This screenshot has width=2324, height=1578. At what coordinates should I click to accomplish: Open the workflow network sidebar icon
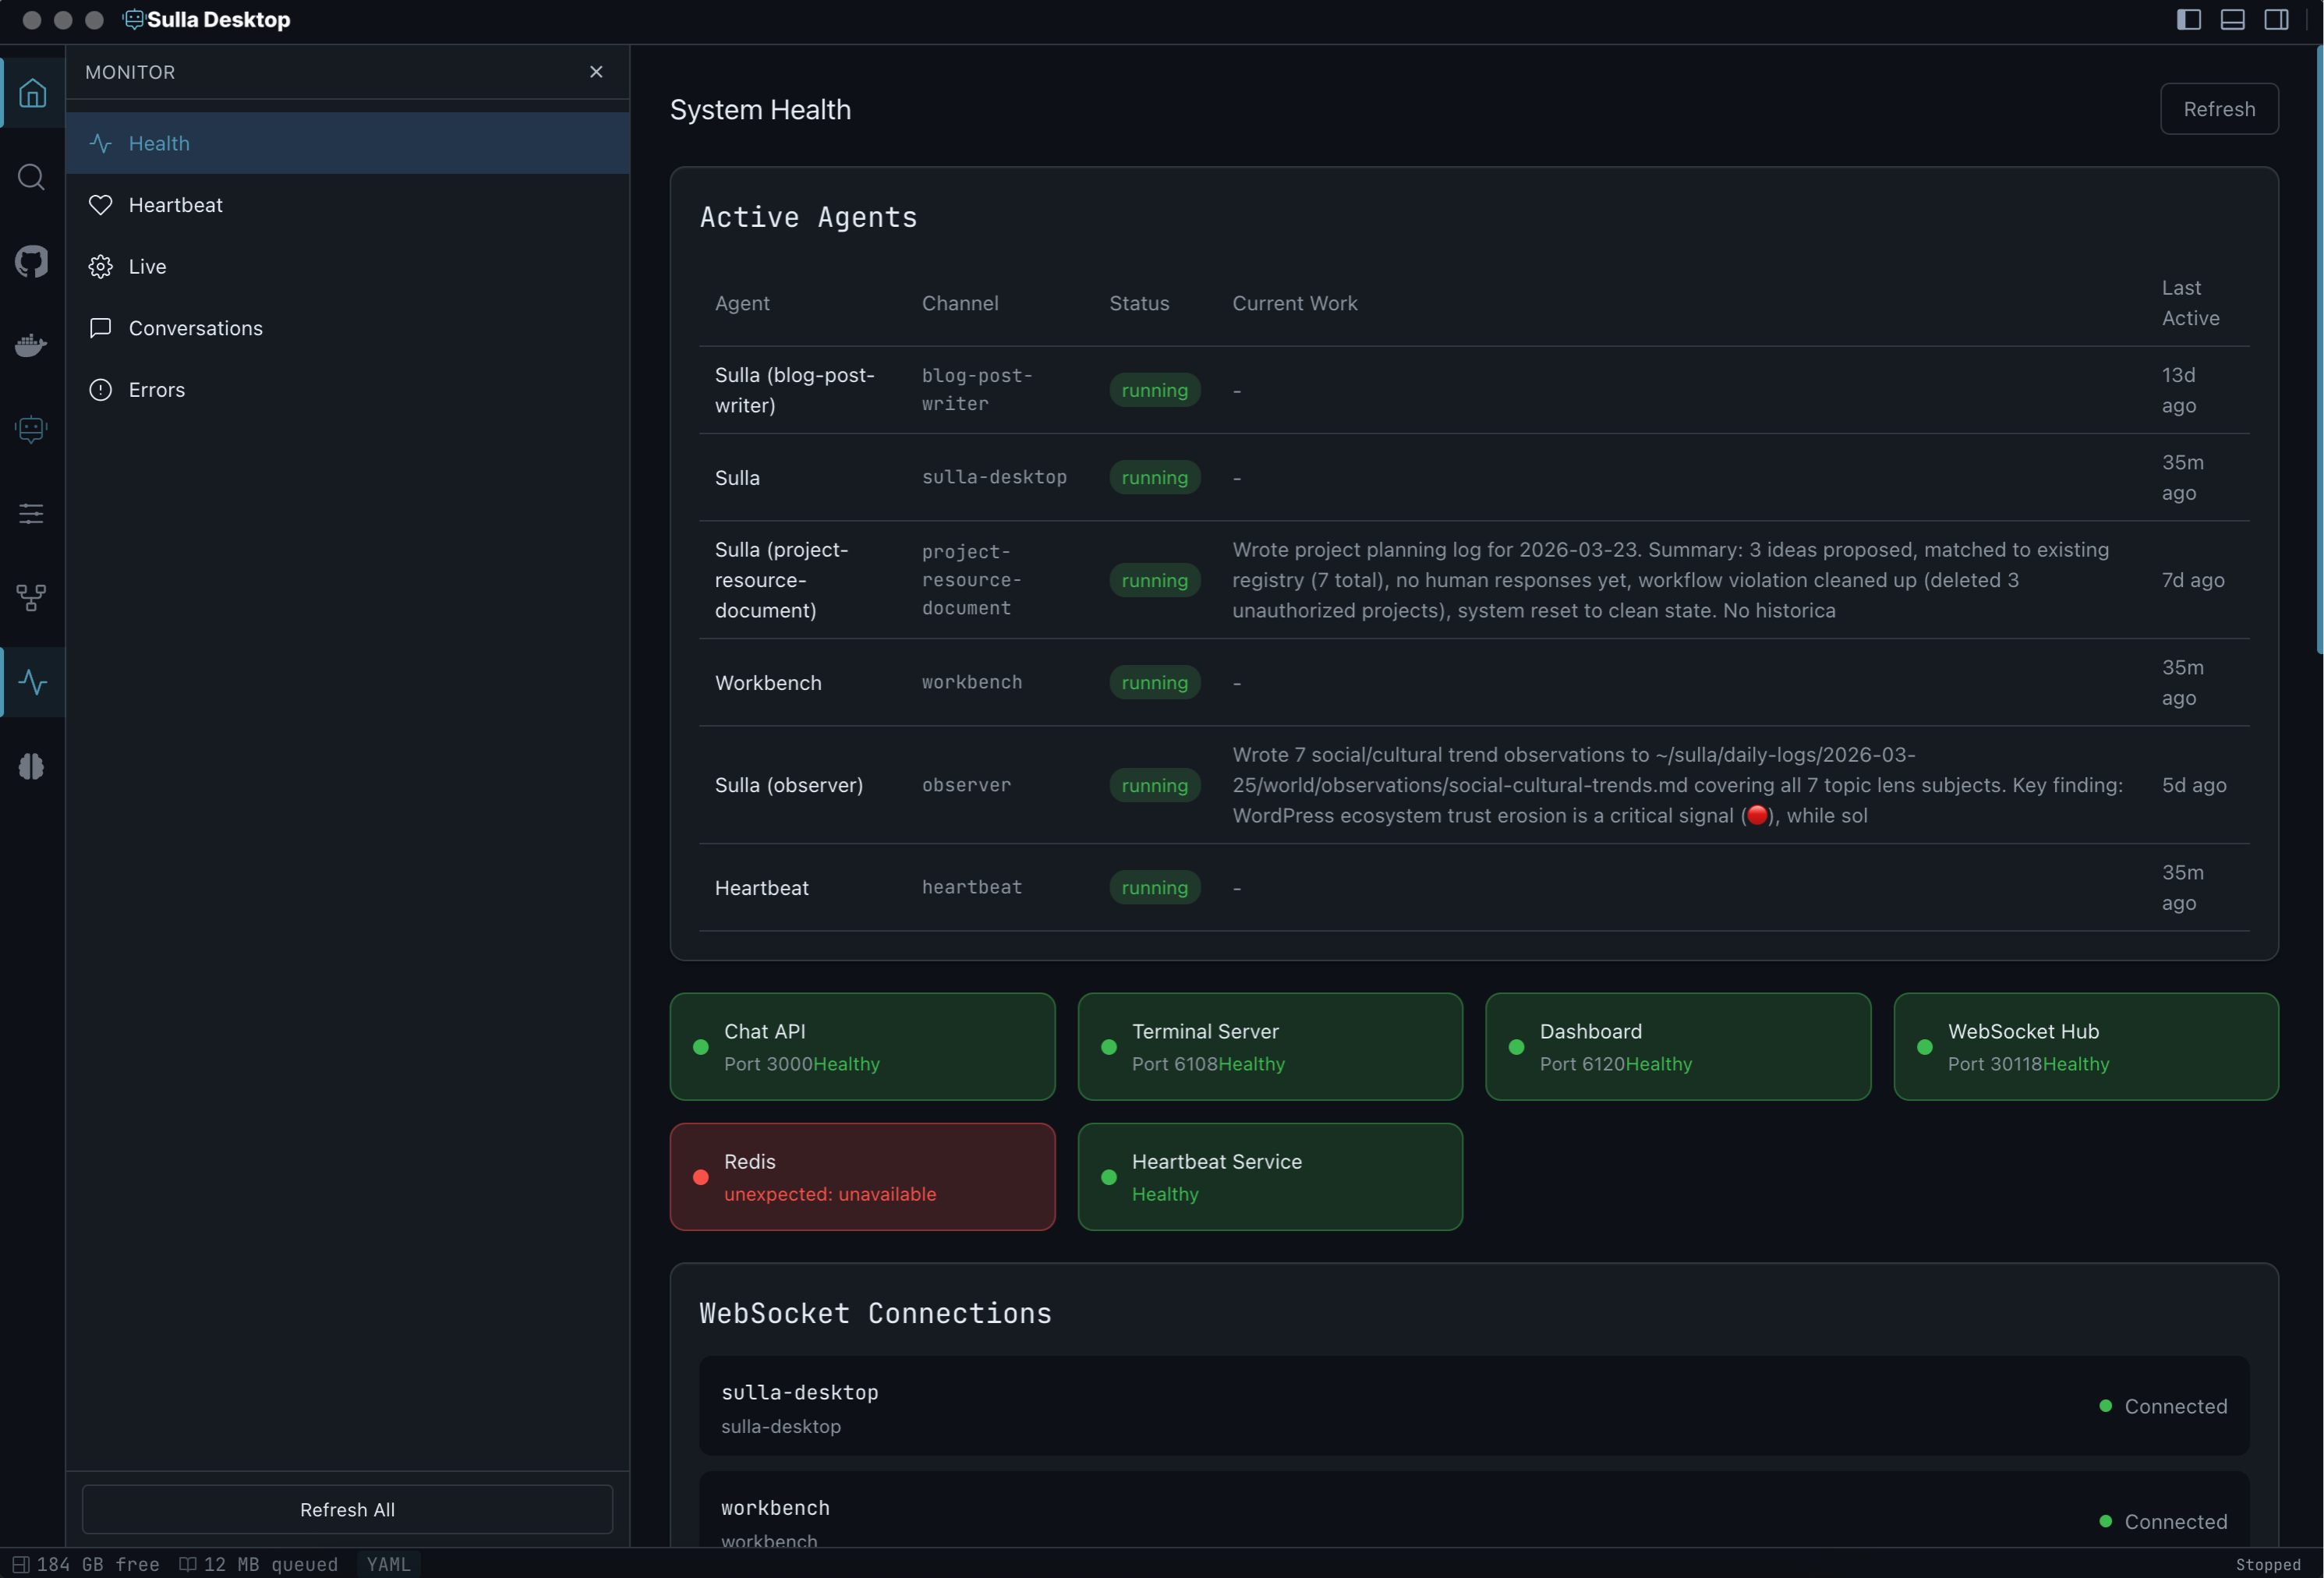(x=32, y=598)
